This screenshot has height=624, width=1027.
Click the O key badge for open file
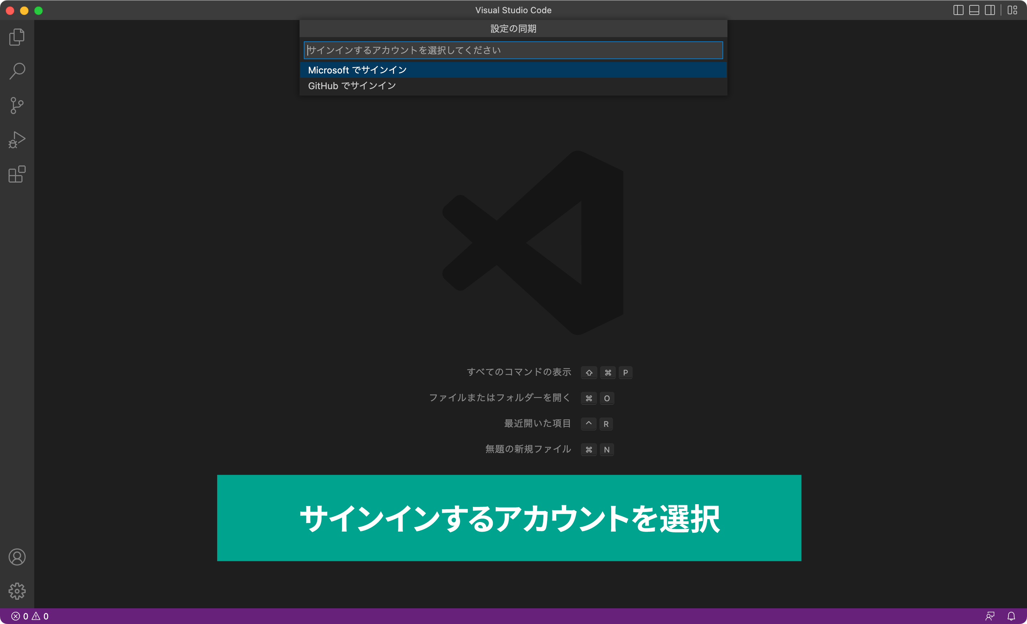coord(607,399)
